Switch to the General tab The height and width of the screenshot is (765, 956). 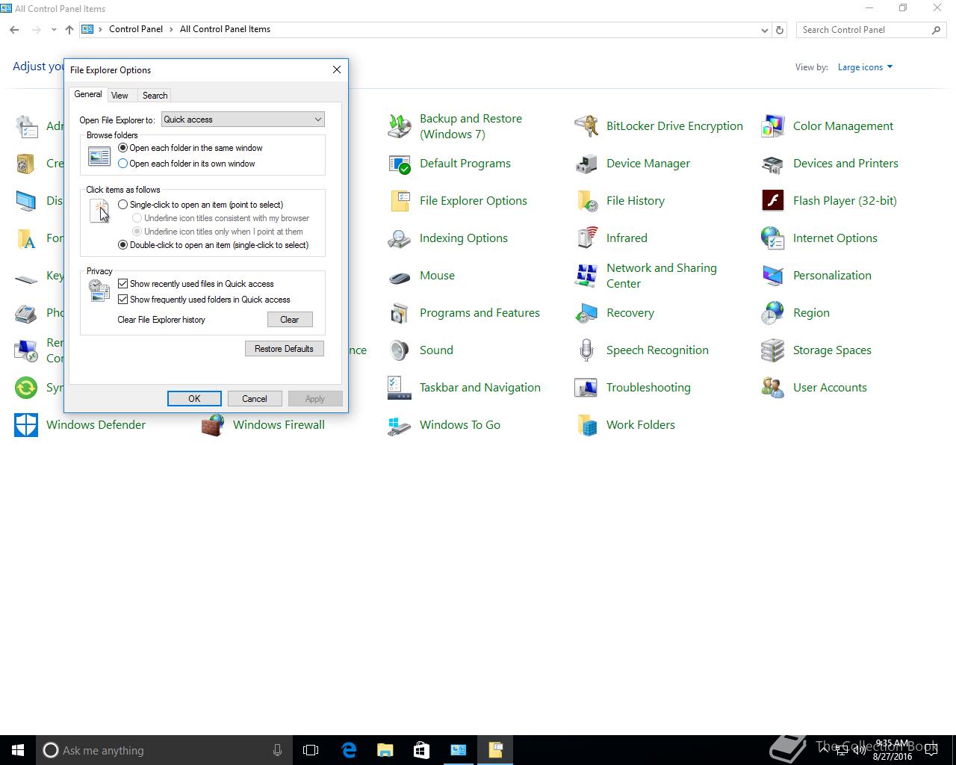[88, 94]
